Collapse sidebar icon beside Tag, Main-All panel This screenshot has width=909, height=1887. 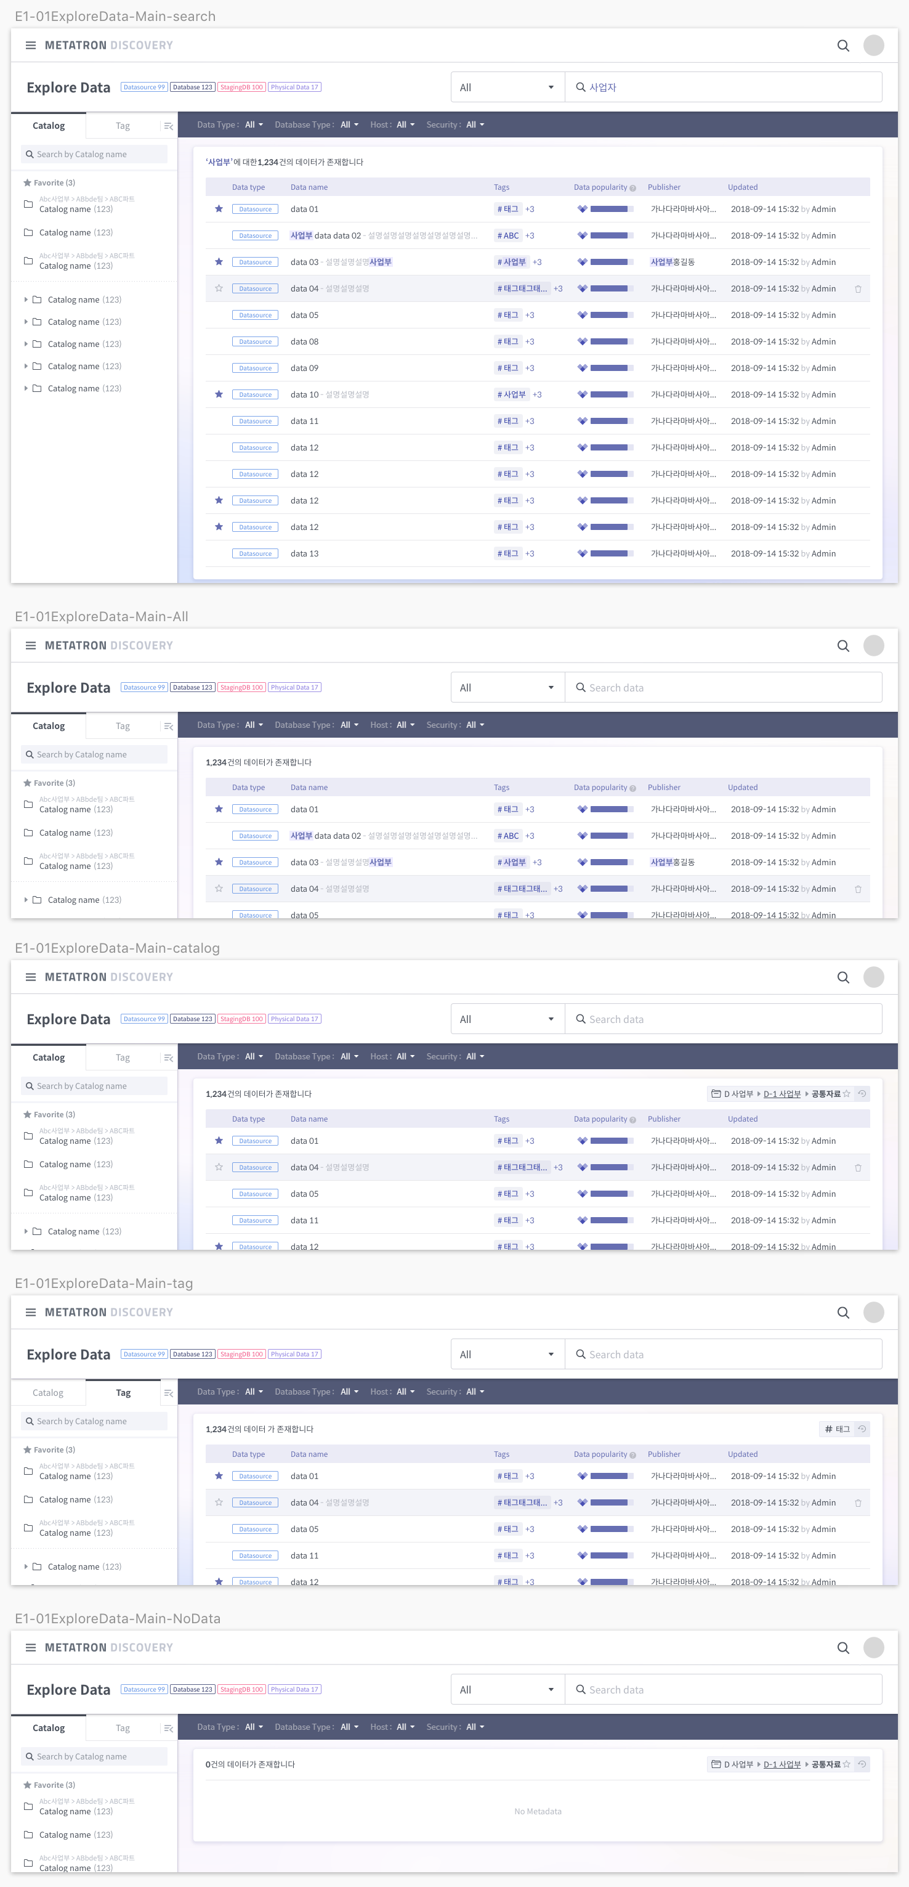(x=168, y=726)
